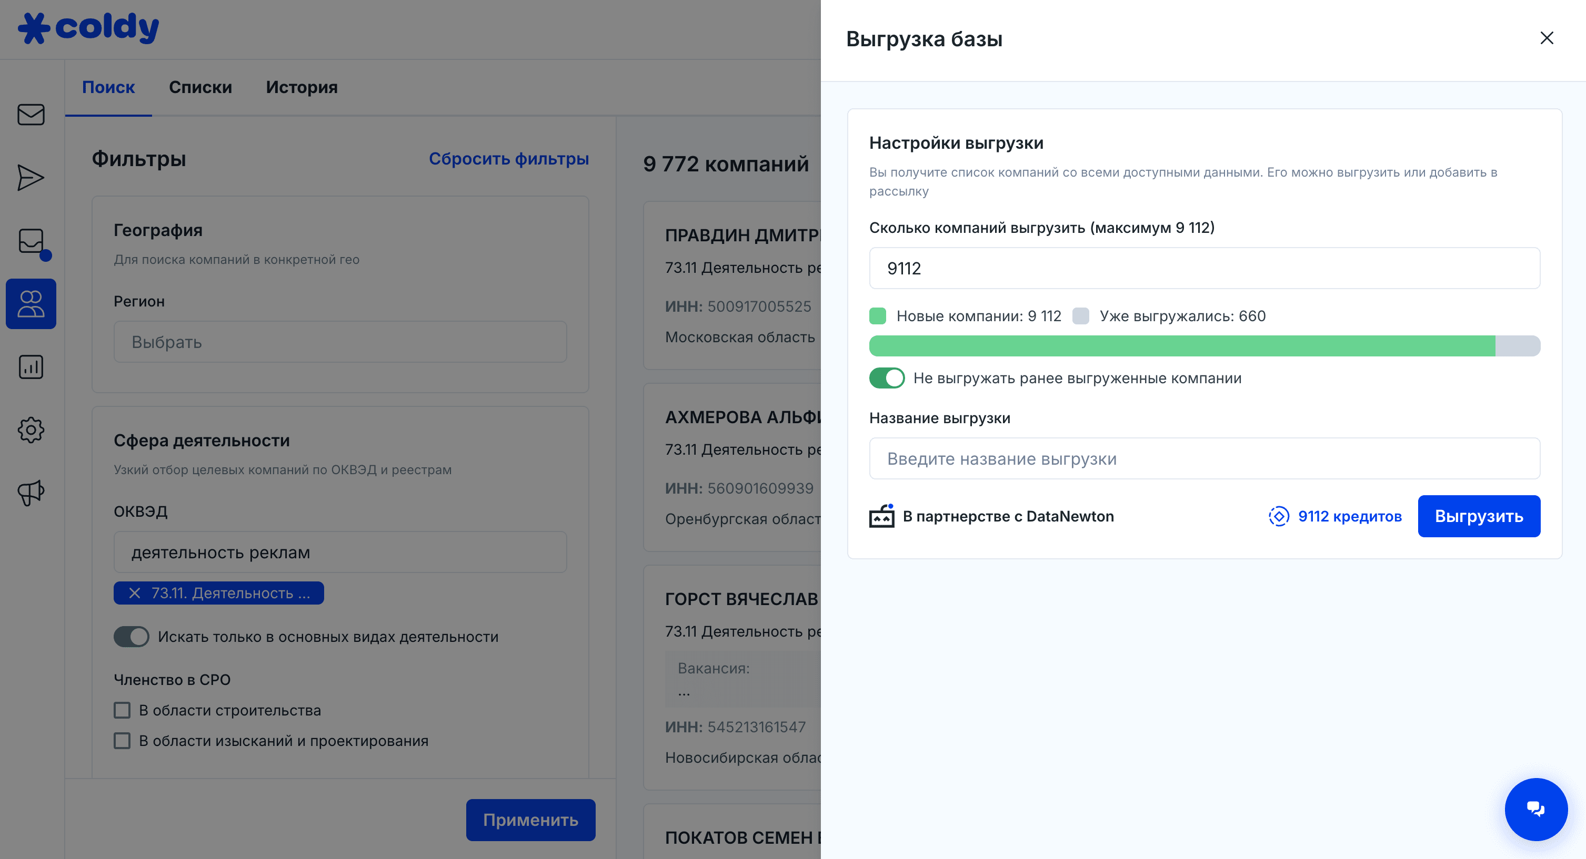
Task: Check В области строительства
Action: (122, 710)
